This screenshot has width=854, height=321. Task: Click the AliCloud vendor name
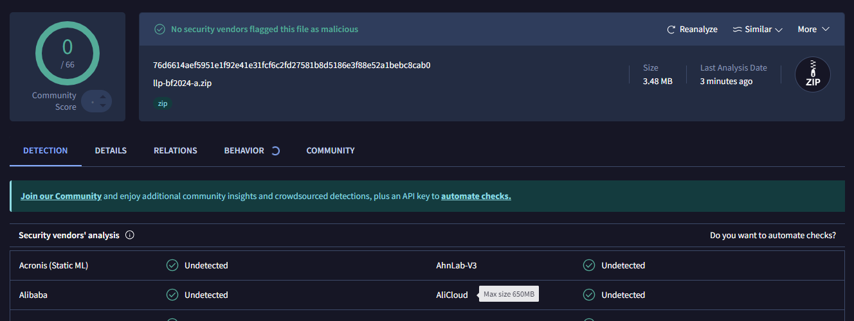pyautogui.click(x=452, y=295)
